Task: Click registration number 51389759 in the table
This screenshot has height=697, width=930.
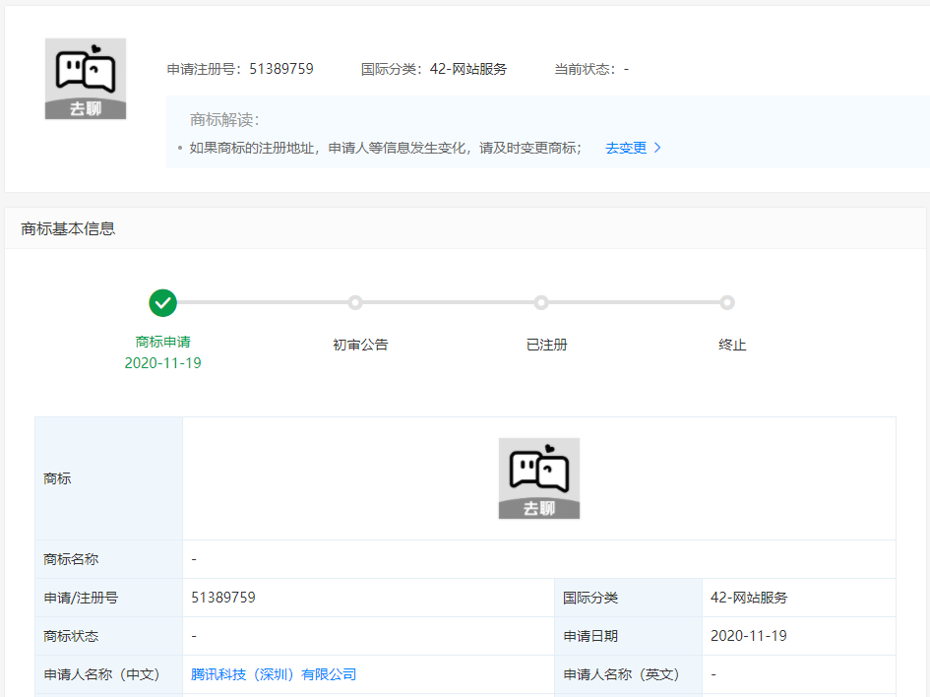Action: tap(223, 598)
